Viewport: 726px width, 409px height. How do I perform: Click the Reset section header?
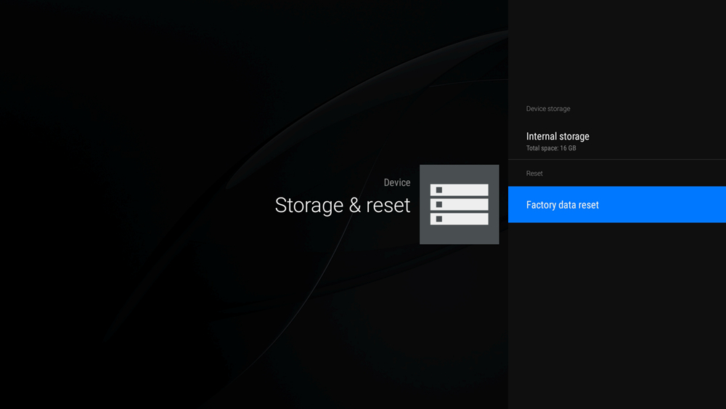click(x=534, y=173)
